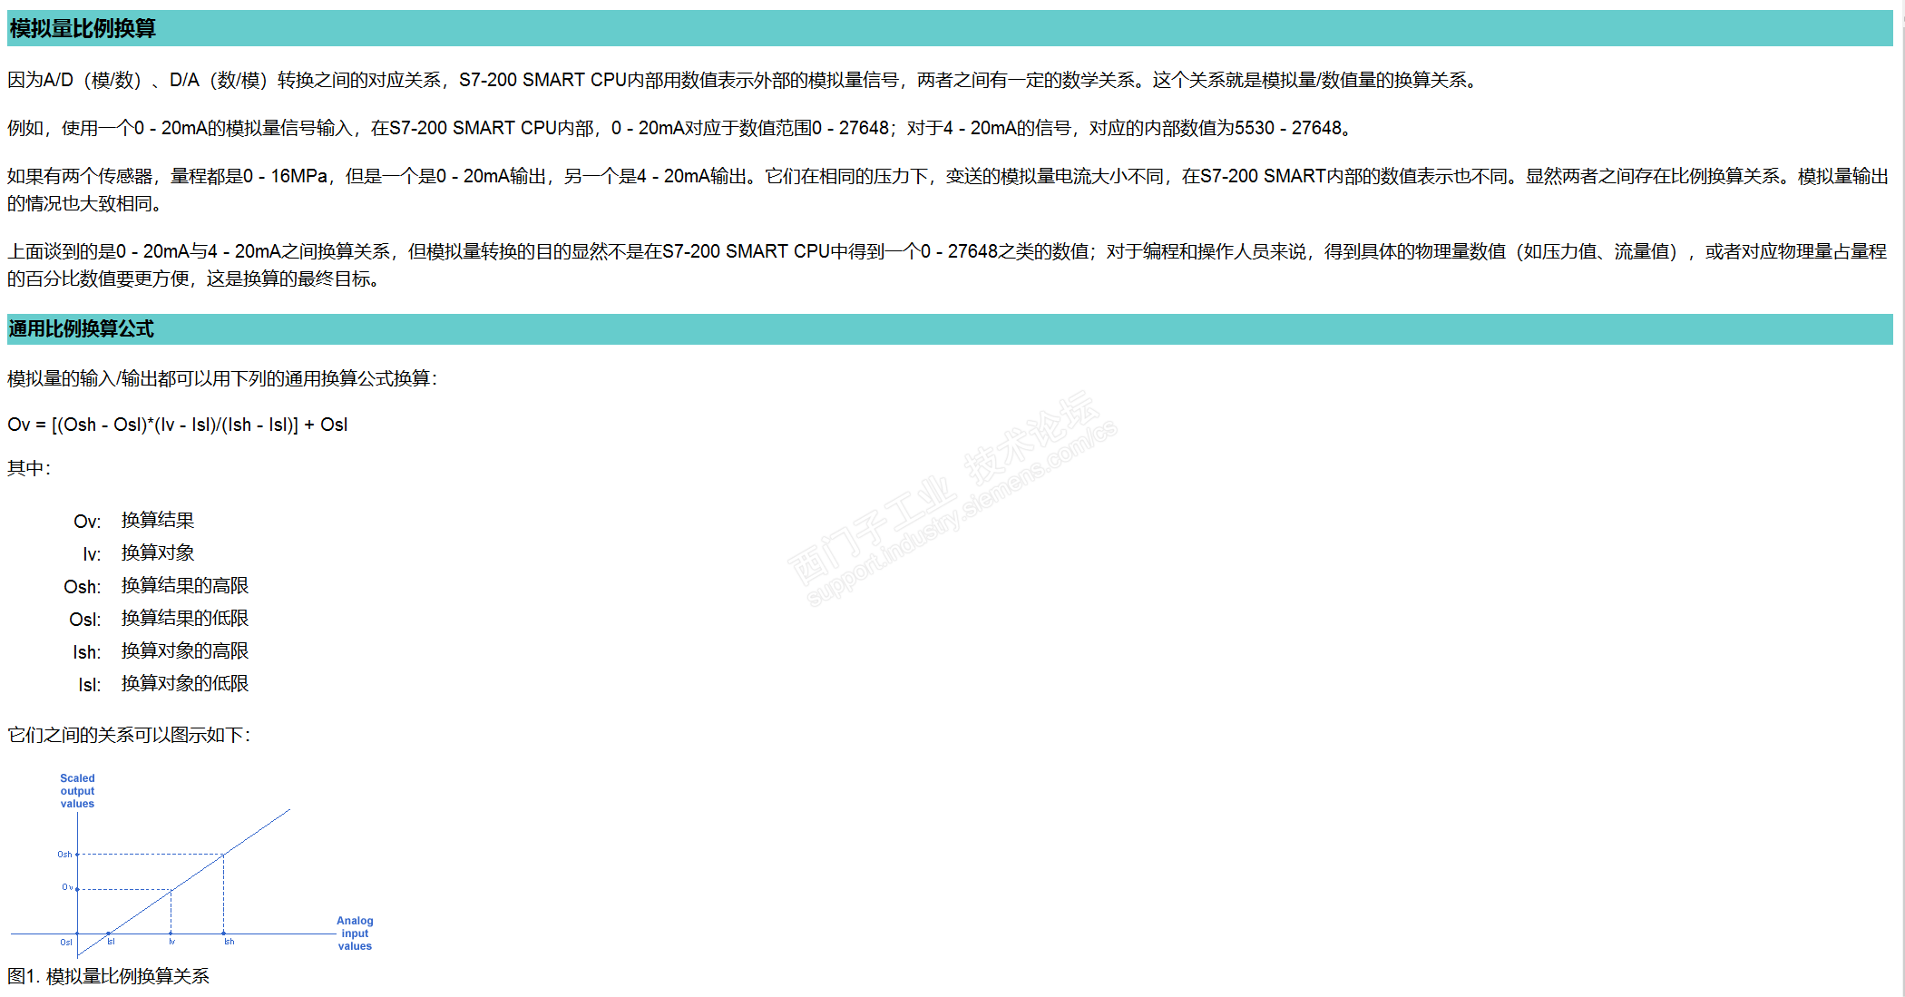Image resolution: width=1905 pixels, height=997 pixels.
Task: Click the Osl label at the chart origin
Action: point(66,943)
